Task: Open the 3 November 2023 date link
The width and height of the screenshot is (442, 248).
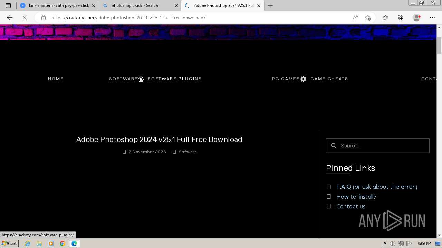Action: pos(147,152)
